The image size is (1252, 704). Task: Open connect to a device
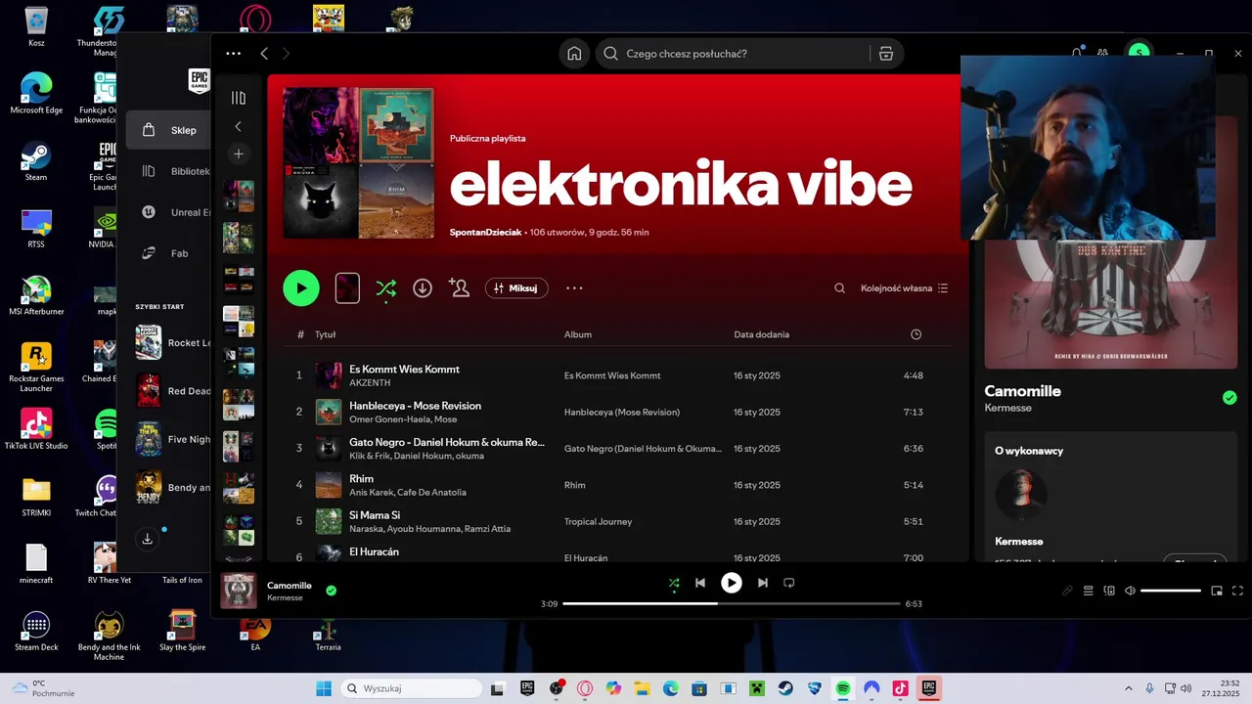click(x=1109, y=591)
